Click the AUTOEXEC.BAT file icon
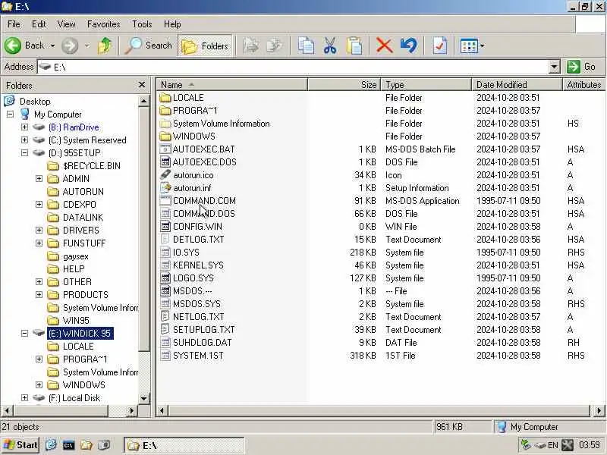Viewport: 607px width, 455px height. point(165,149)
